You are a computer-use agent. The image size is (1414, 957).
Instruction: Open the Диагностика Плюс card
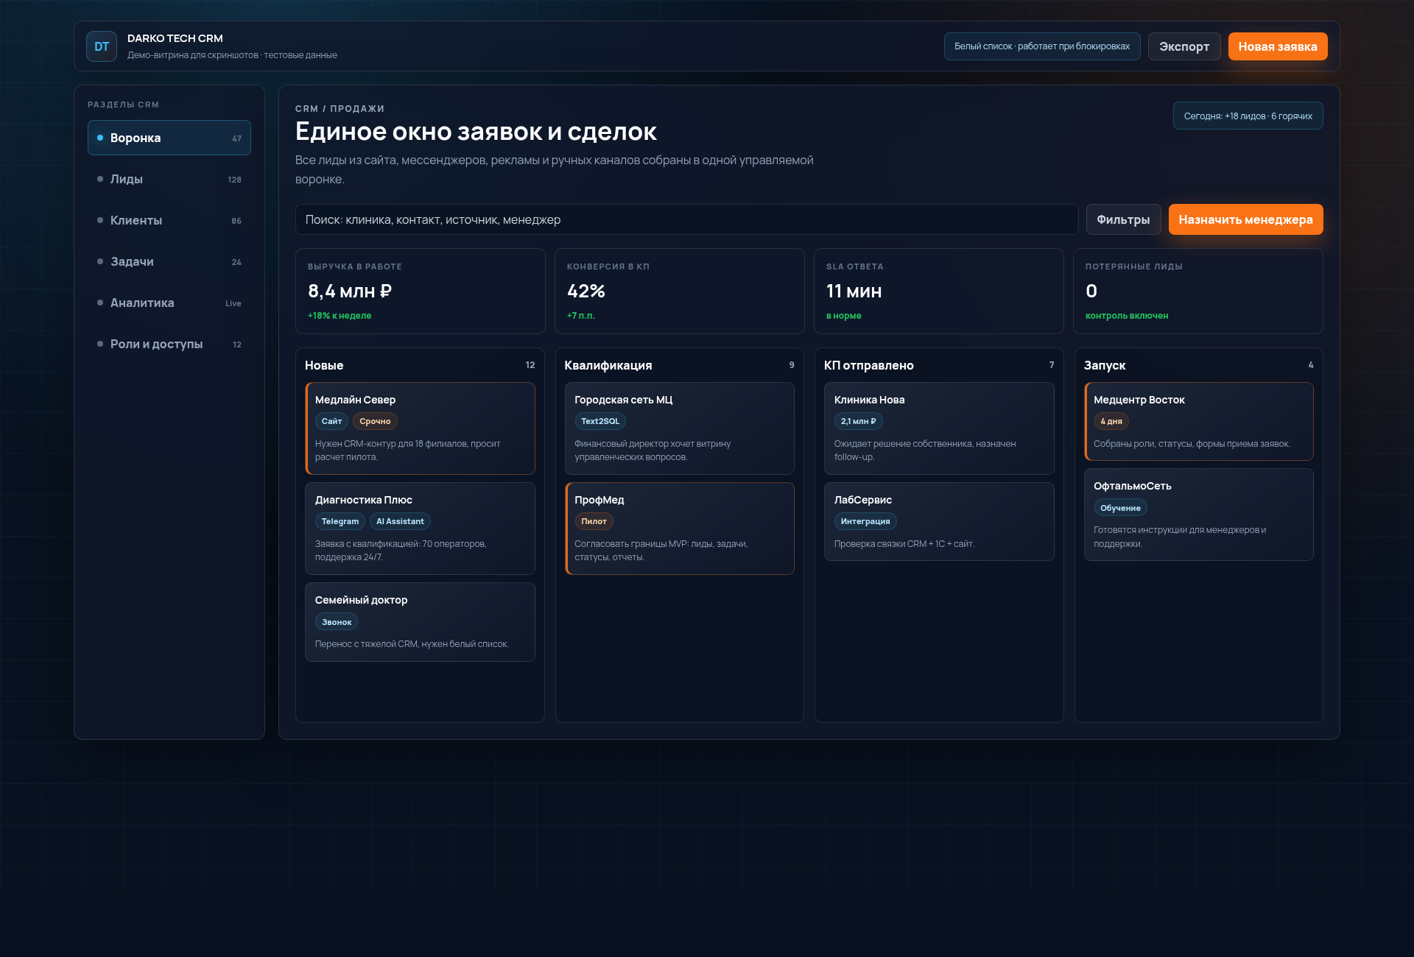420,529
